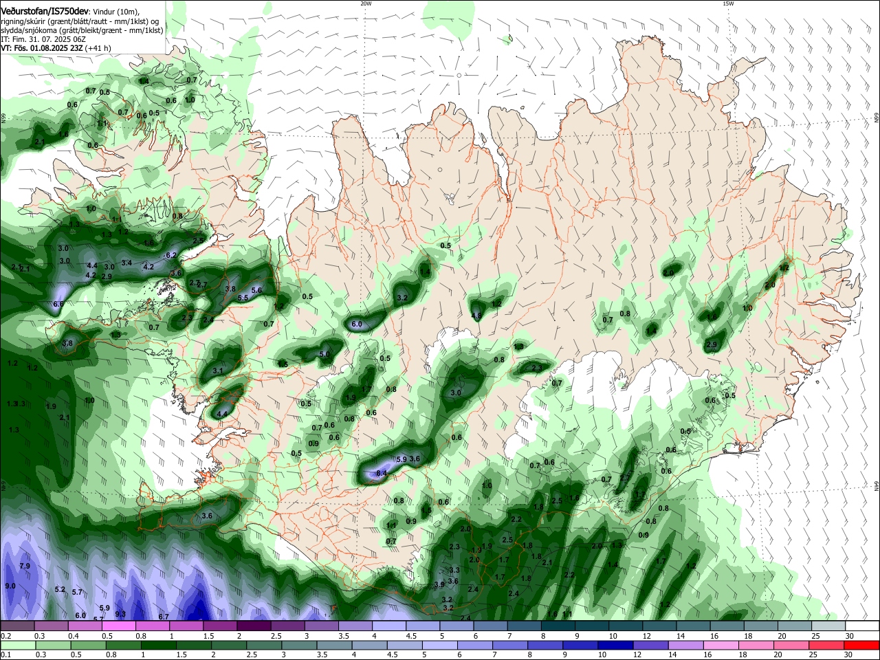Select the 5.0 precipitation value on map
This screenshot has height=660, width=880.
[x=325, y=354]
